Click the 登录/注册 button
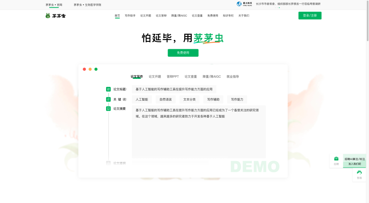 (x=310, y=15)
